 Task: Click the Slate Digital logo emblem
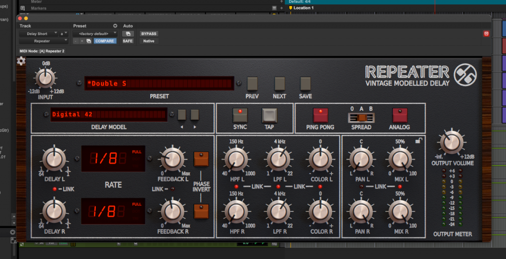[x=465, y=75]
